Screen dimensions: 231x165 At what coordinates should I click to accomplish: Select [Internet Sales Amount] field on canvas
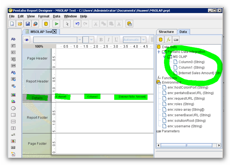(x=132, y=97)
